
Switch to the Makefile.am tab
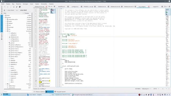(61, 7)
